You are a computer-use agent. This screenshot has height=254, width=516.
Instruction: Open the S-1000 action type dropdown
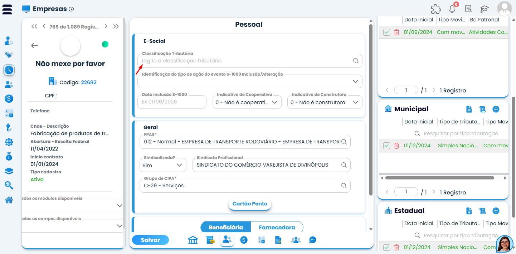[250, 81]
